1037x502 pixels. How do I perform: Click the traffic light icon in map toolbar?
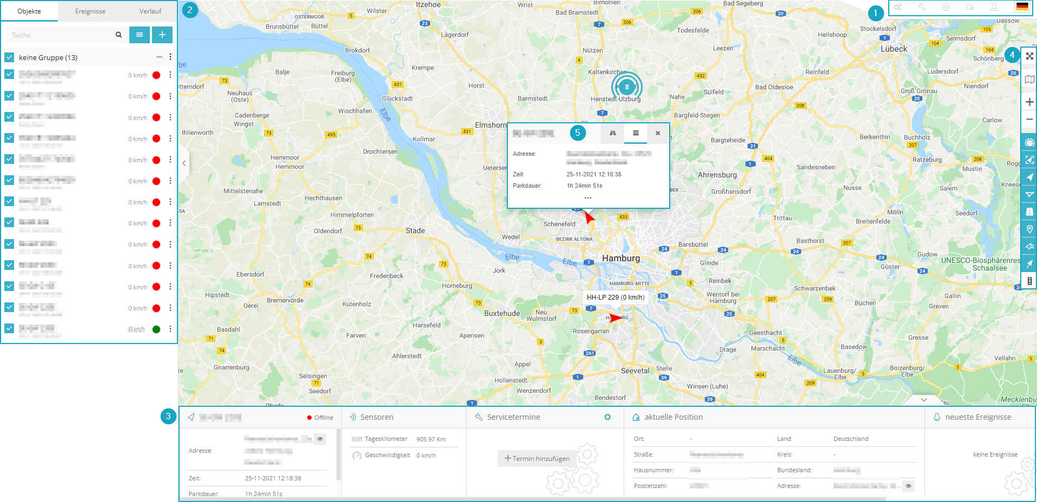1029,281
